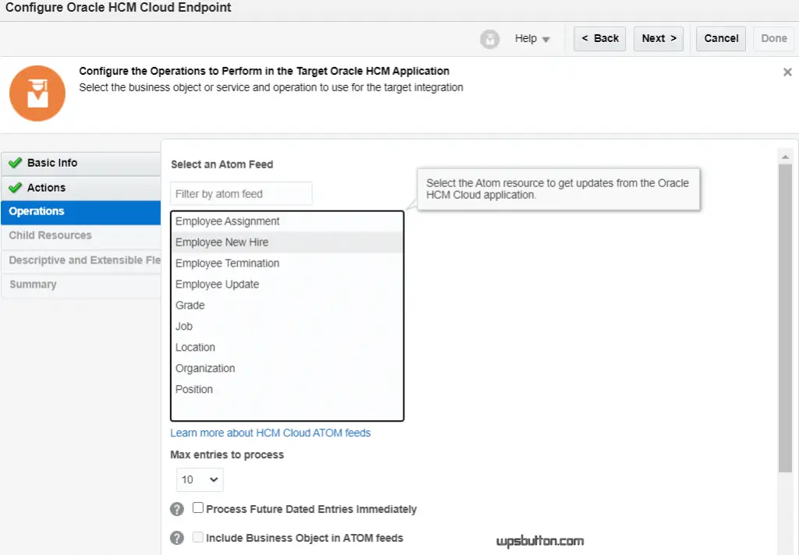Close the header banner with the X
Screen dimensions: 799x555
click(787, 72)
